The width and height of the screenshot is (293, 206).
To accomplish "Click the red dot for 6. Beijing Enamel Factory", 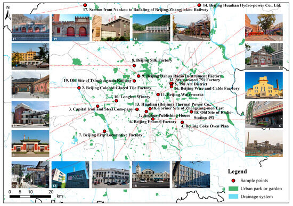I will pos(153,119).
